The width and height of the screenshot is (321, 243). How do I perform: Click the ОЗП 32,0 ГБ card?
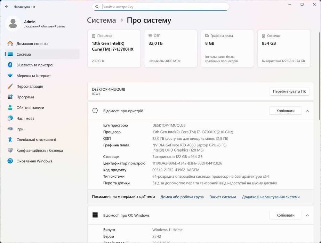(170, 49)
